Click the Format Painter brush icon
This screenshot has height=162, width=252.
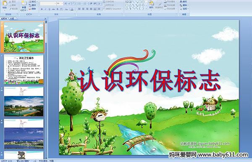(13, 9)
